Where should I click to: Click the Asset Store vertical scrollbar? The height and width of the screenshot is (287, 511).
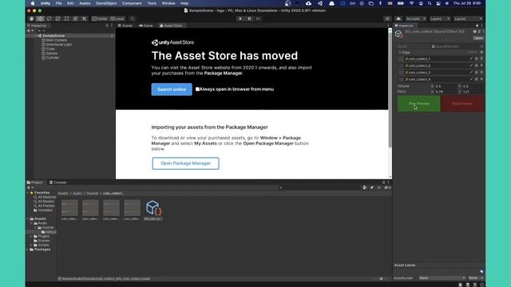pyautogui.click(x=390, y=89)
